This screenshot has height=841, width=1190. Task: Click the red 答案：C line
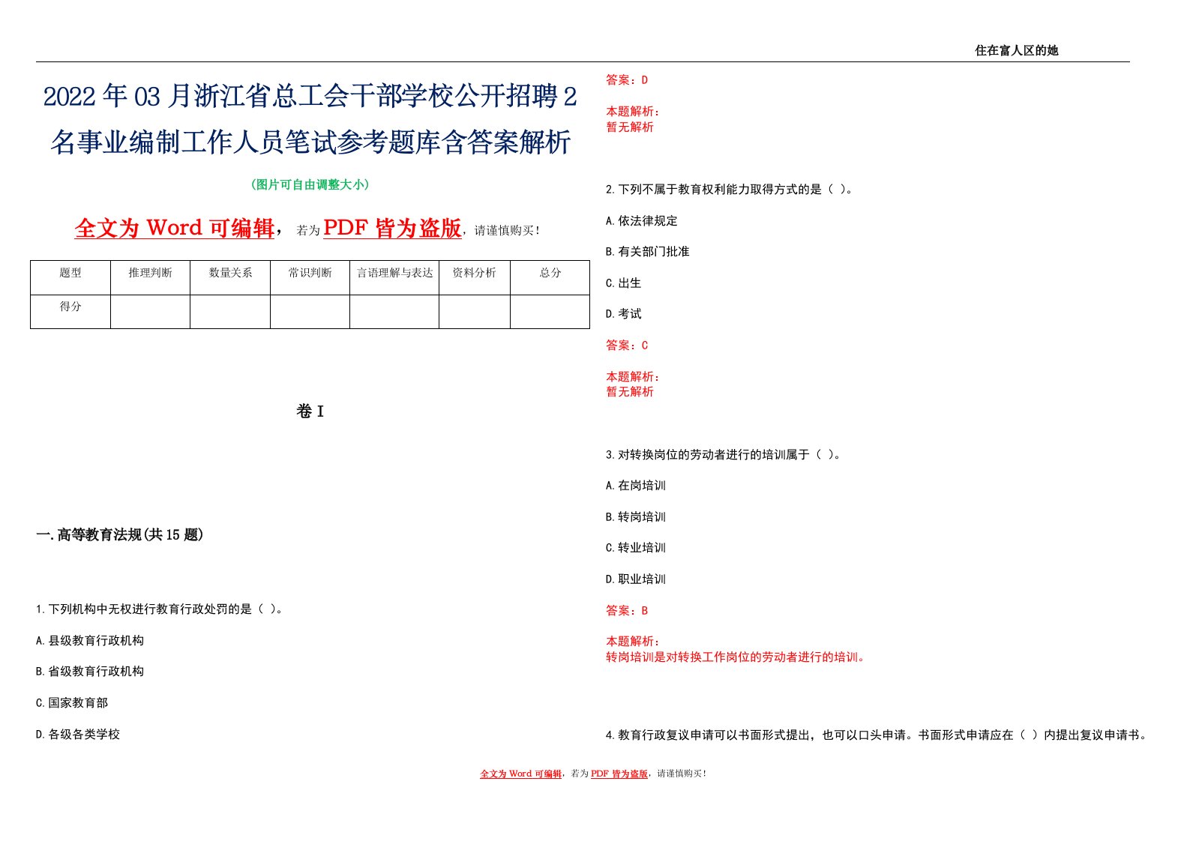tap(627, 346)
